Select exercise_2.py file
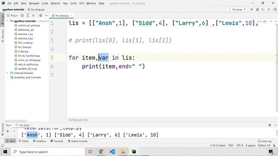This screenshot has width=278, height=156. click(x=25, y=39)
